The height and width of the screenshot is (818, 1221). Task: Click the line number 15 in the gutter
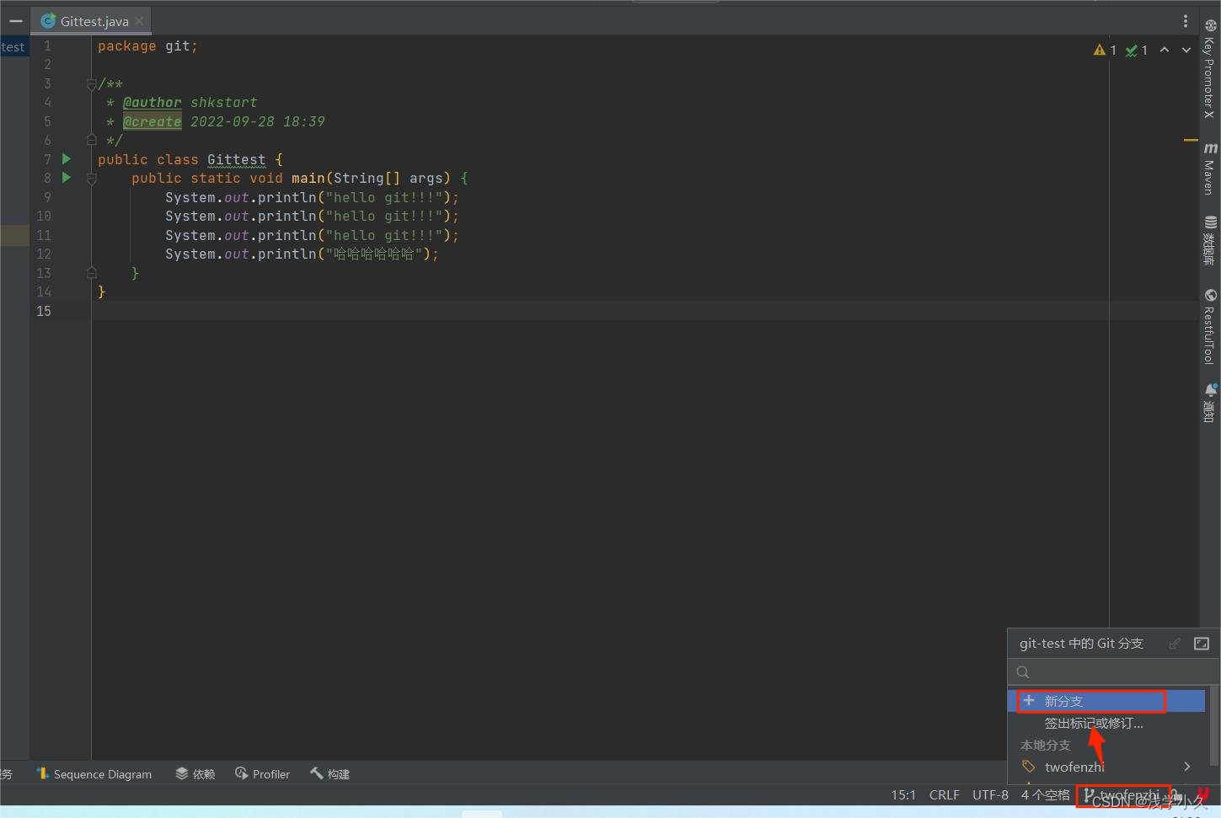[44, 311]
